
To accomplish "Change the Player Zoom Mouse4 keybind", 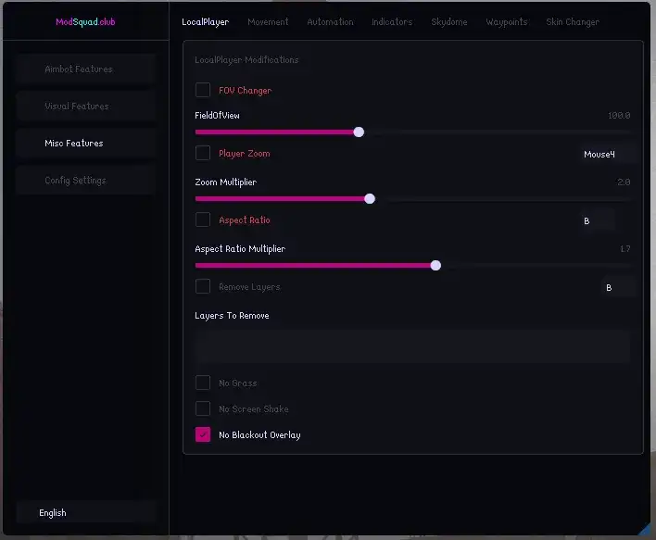I will tap(608, 155).
